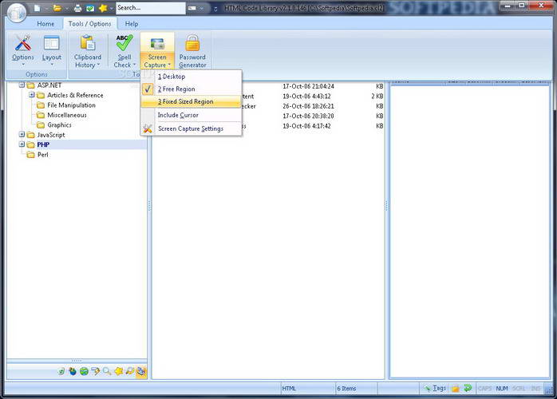The image size is (557, 399).
Task: Click the first small icon in left pane toolbar
Action: pyautogui.click(x=61, y=371)
